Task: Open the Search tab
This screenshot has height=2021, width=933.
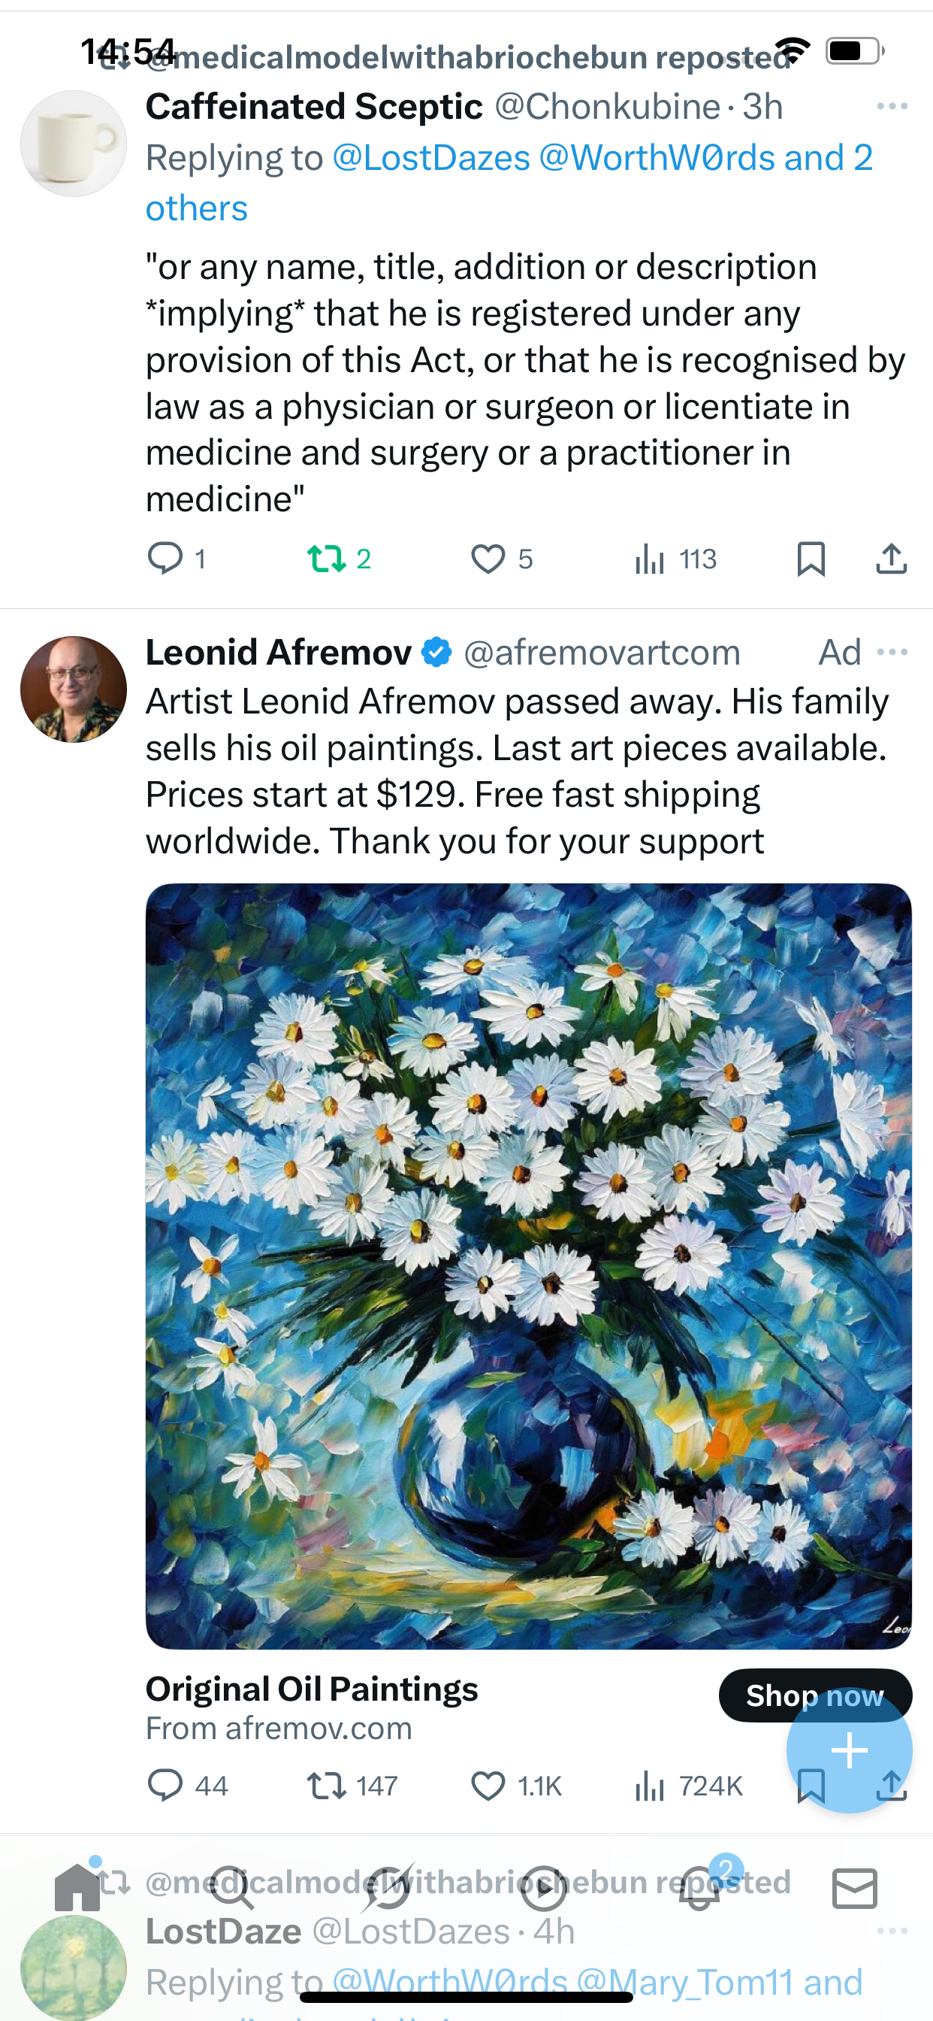Action: (x=232, y=1889)
